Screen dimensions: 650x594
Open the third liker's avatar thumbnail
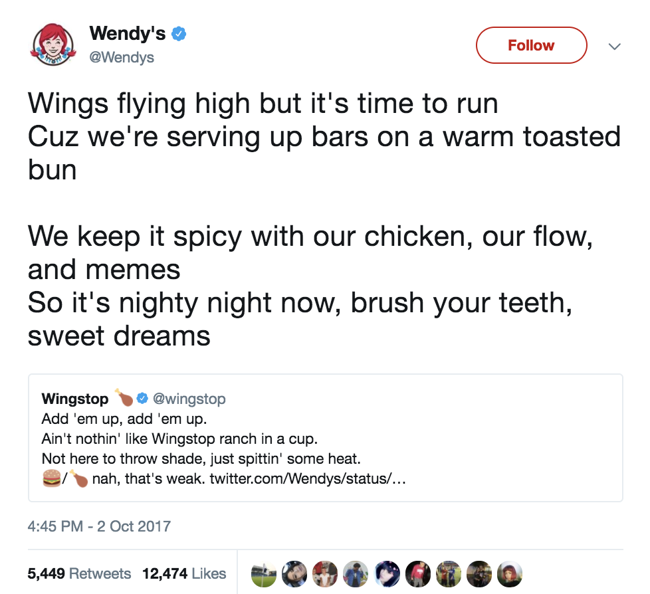coord(325,574)
